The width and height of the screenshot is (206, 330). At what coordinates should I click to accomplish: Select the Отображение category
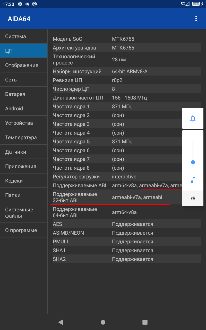(x=24, y=65)
